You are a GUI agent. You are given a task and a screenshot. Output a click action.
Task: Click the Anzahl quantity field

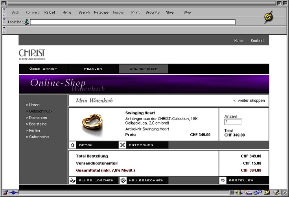click(x=233, y=122)
